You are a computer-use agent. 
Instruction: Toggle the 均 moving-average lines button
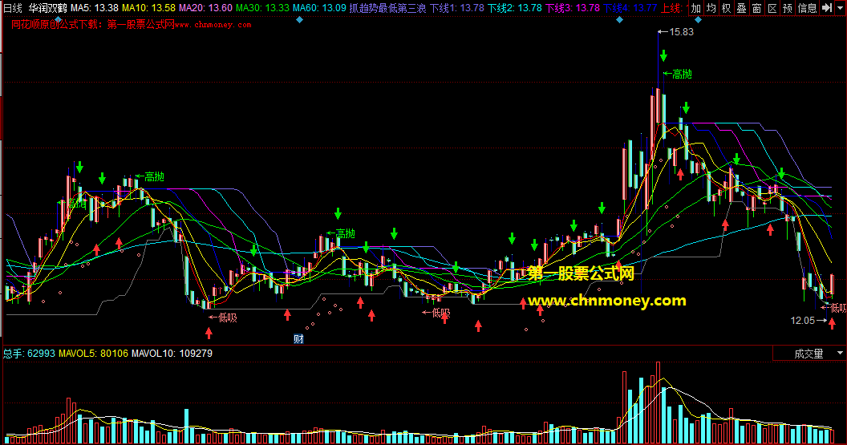pos(711,7)
